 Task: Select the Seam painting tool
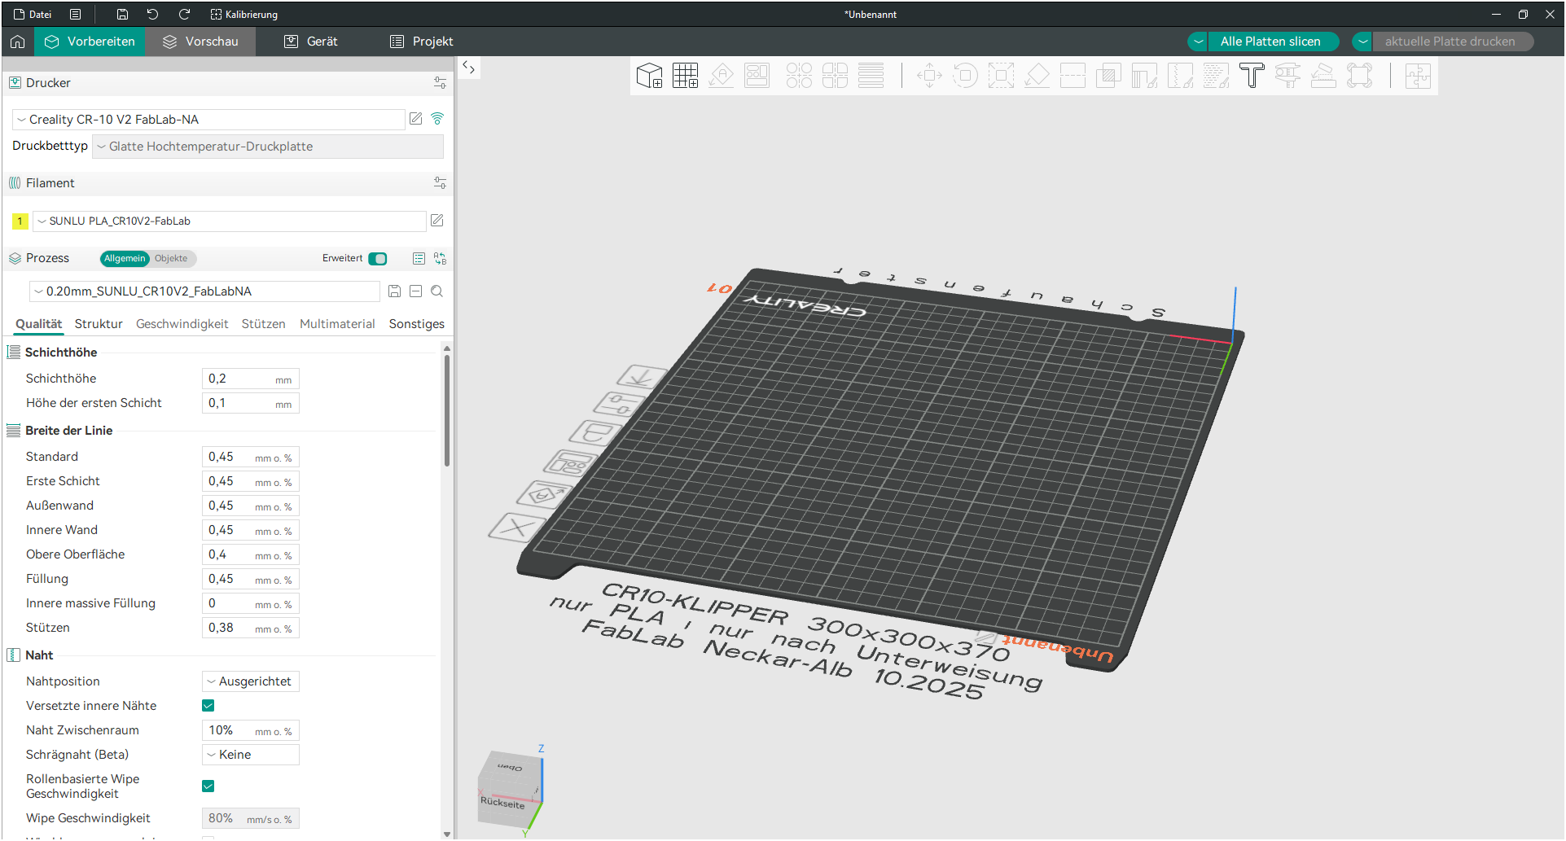(x=1180, y=76)
